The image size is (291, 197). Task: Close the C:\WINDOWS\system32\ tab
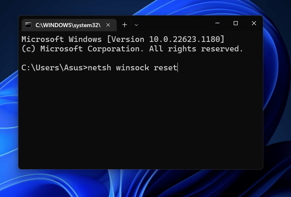[x=108, y=25]
